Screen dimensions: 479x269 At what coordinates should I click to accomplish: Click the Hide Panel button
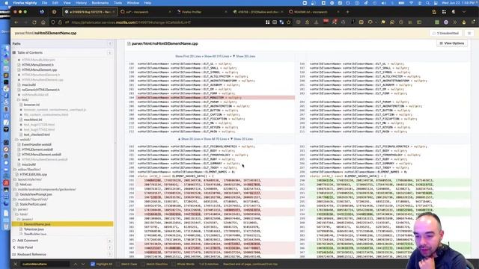[25, 247]
